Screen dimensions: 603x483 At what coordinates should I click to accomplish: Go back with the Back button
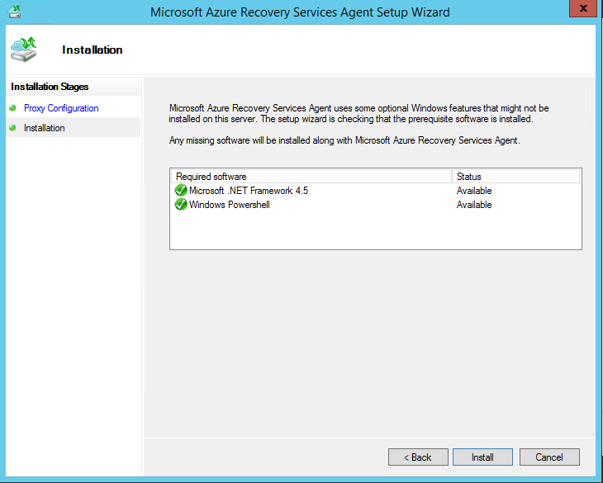418,457
